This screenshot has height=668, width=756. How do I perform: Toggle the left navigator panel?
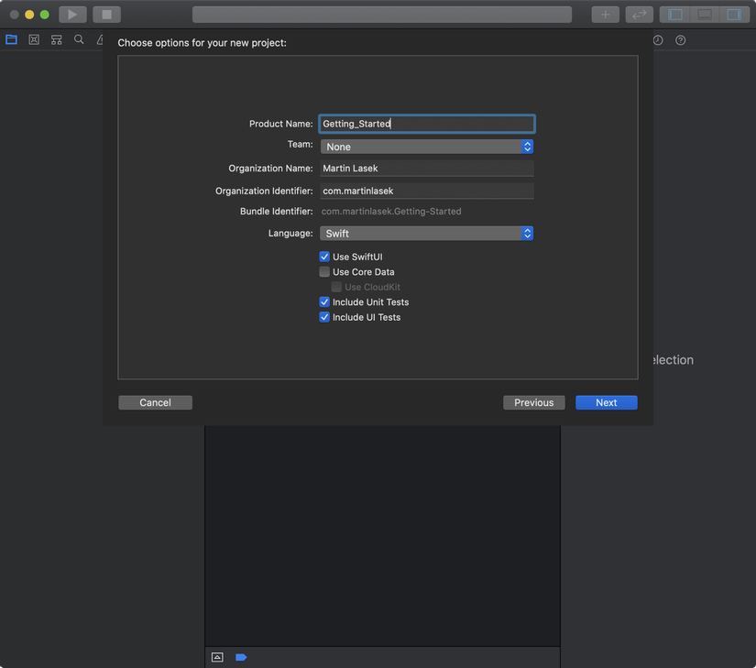[676, 15]
